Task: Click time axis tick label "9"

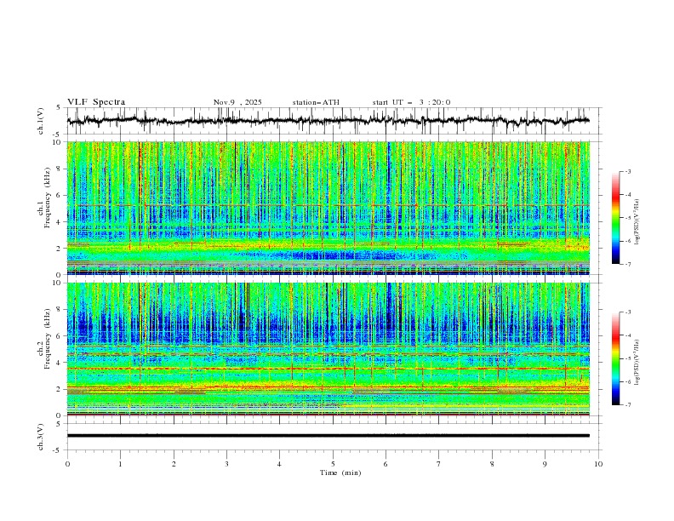Action: point(545,464)
